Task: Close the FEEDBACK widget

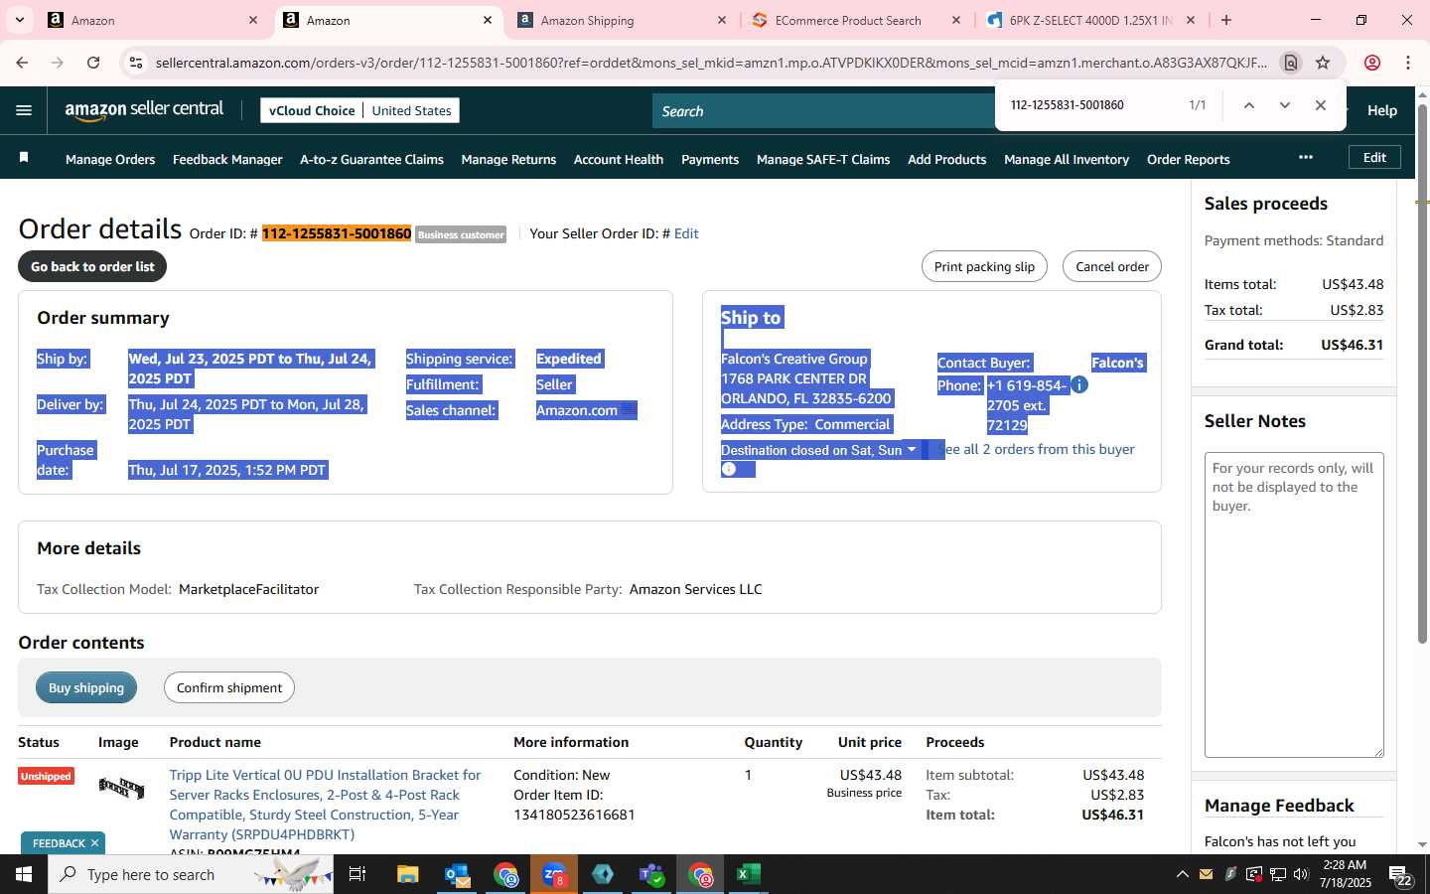Action: click(x=94, y=843)
